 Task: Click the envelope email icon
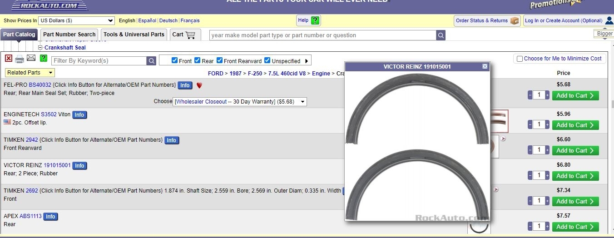[31, 58]
